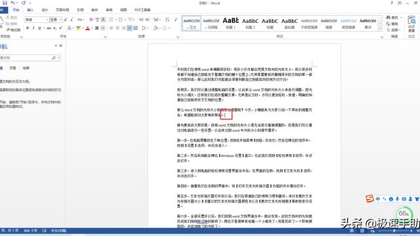
Task: Close the navigation pane
Action: (x=61, y=46)
